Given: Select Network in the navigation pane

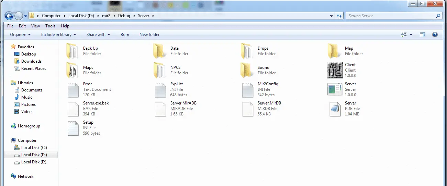Looking at the screenshot, I should [x=25, y=176].
